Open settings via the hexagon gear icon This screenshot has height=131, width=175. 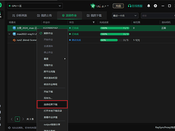pos(155,6)
